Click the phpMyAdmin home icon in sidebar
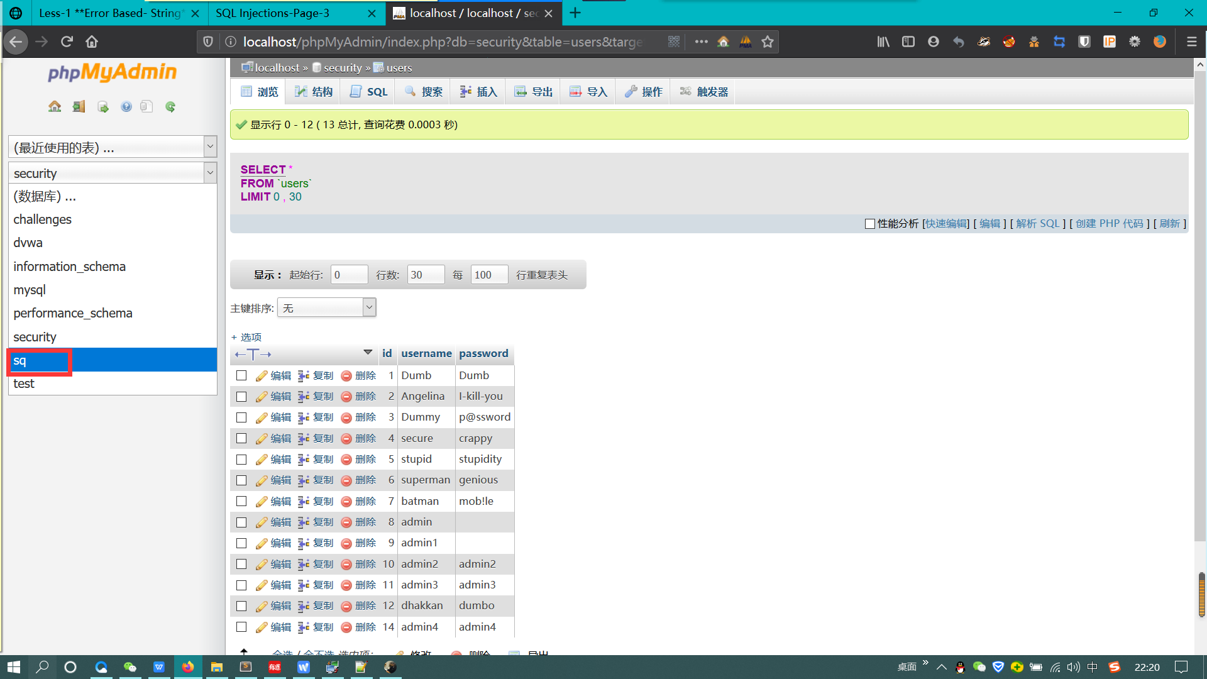The image size is (1207, 679). click(55, 107)
